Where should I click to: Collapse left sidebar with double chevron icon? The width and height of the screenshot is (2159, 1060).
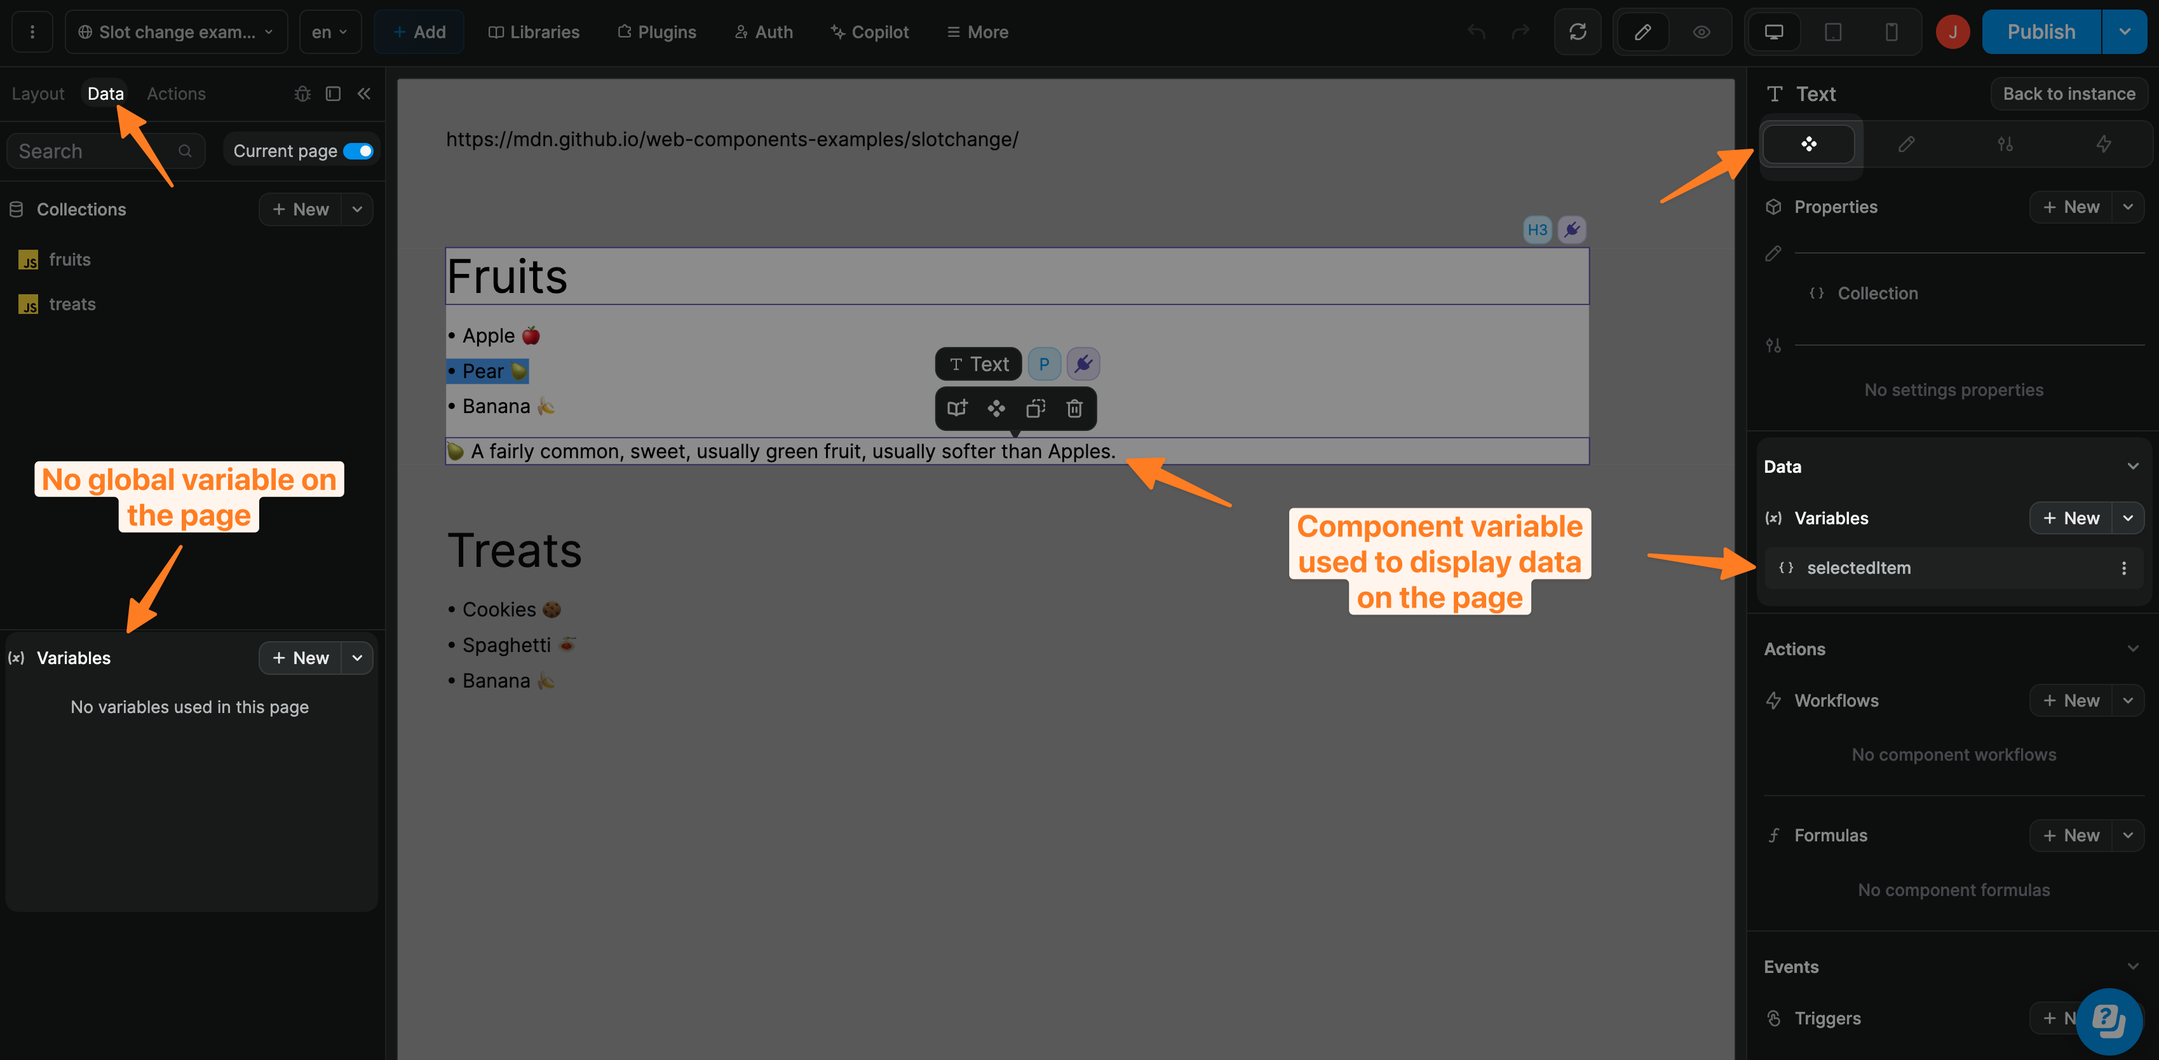click(363, 93)
